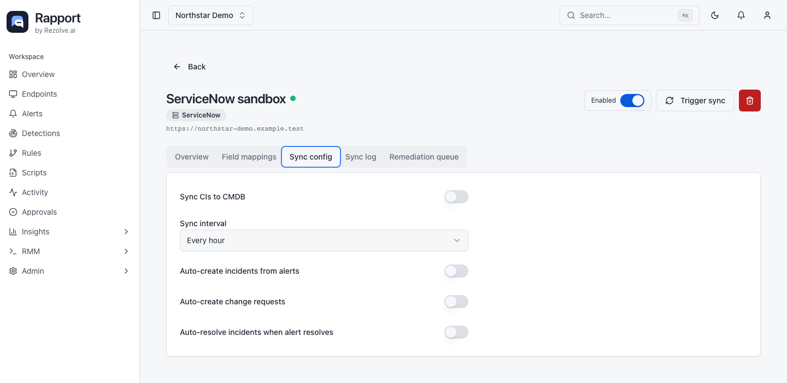
Task: Open the Sync log tab
Action: 361,157
